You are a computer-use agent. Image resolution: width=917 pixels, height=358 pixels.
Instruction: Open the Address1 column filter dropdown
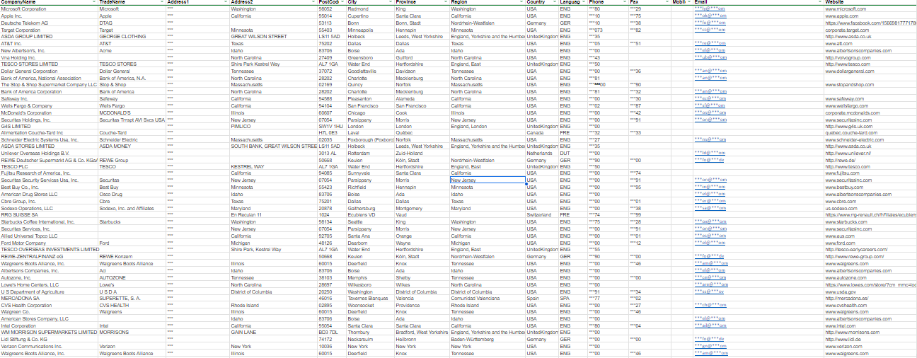coord(226,3)
